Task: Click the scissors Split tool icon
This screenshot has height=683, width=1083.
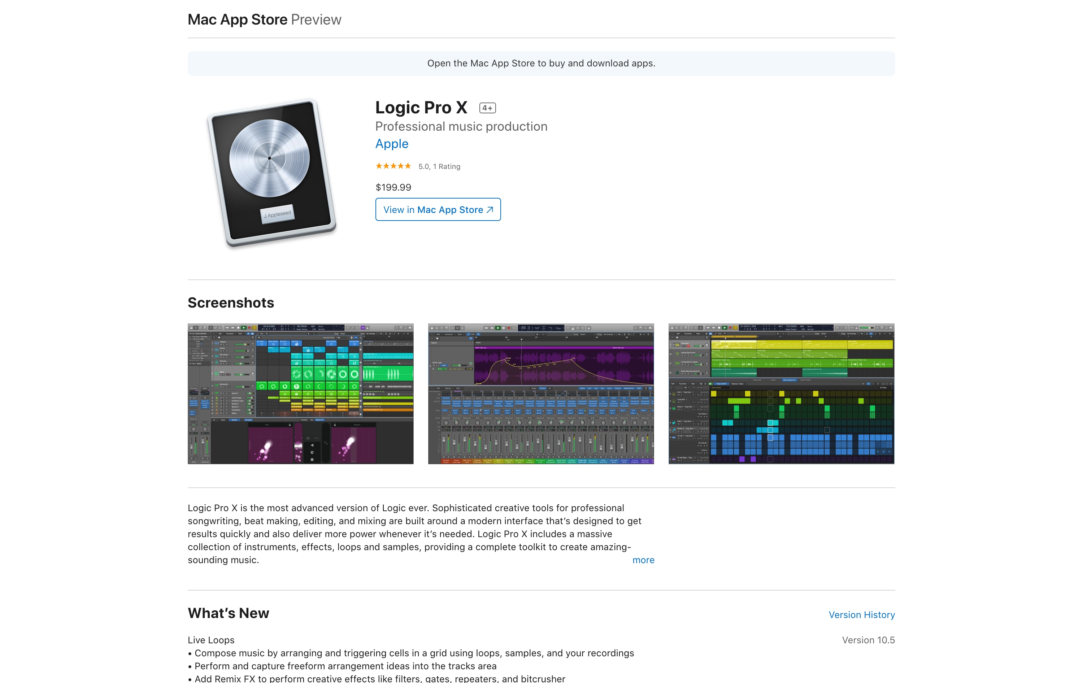Action: tap(220, 328)
